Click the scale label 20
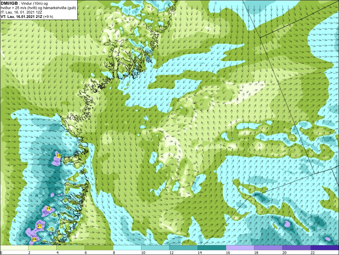The image size is (339, 255). pyautogui.click(x=284, y=253)
